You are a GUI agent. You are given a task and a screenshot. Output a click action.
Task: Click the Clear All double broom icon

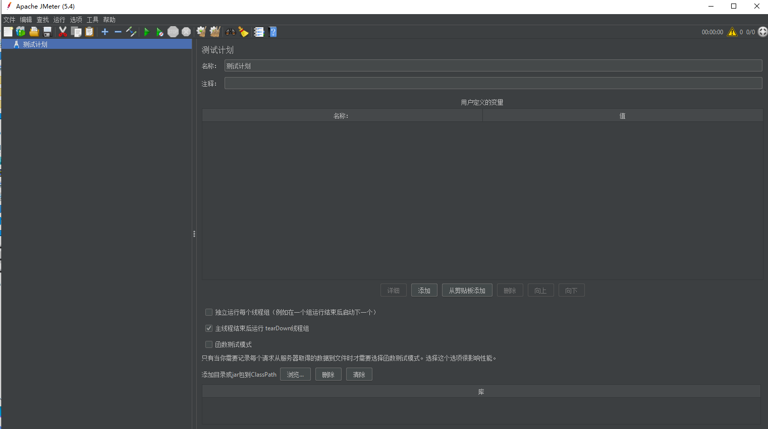click(215, 32)
